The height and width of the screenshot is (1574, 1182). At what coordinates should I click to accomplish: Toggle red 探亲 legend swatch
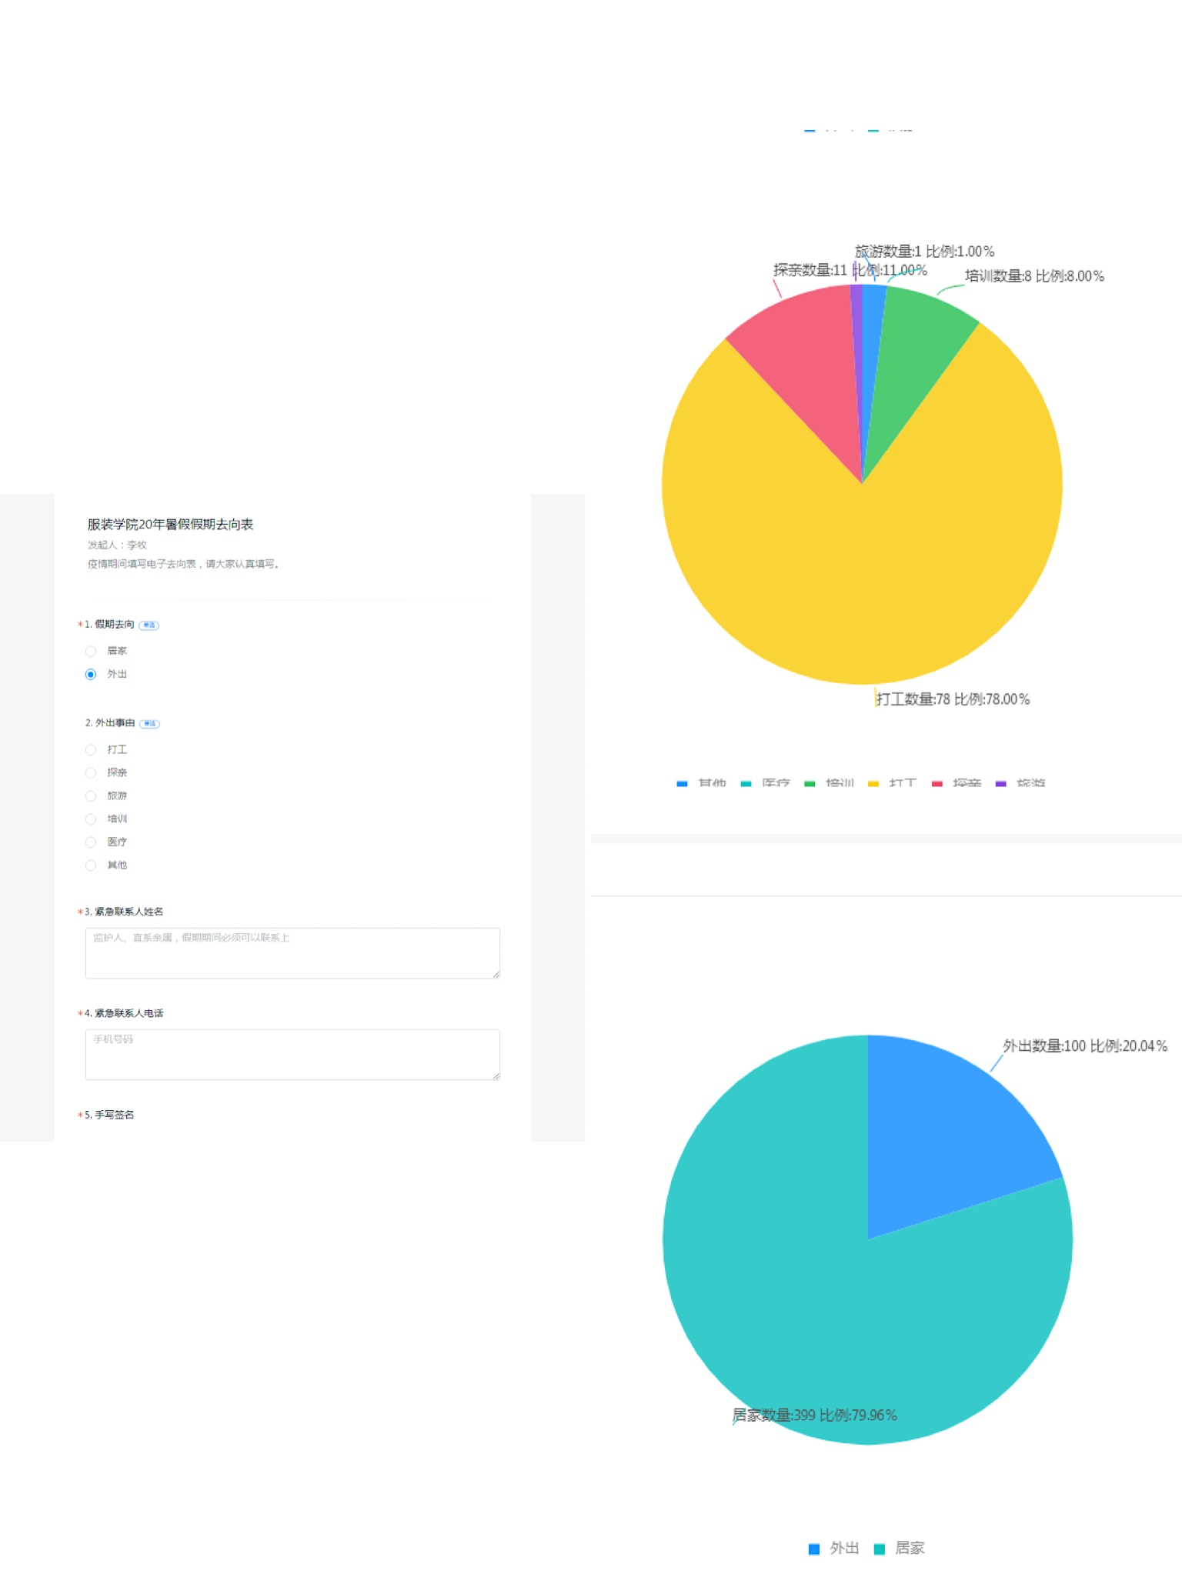point(937,783)
